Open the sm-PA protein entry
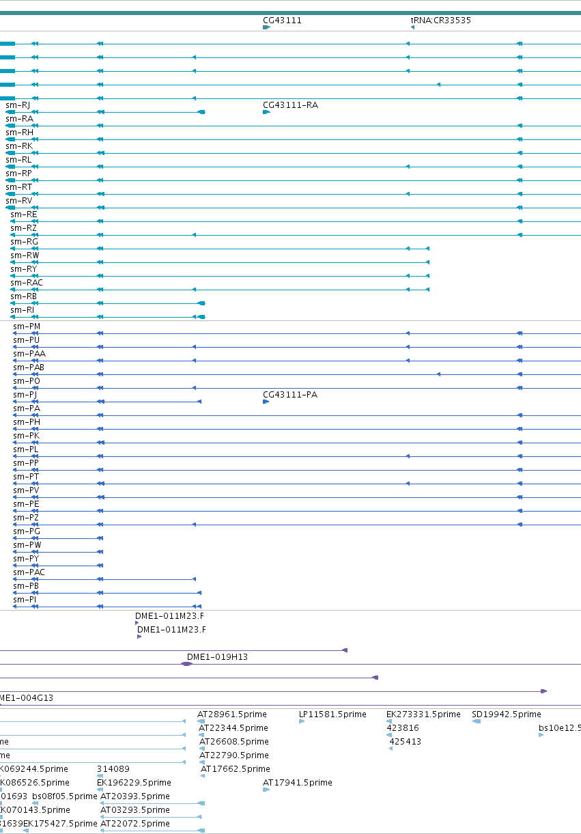This screenshot has height=834, width=581. 27,408
